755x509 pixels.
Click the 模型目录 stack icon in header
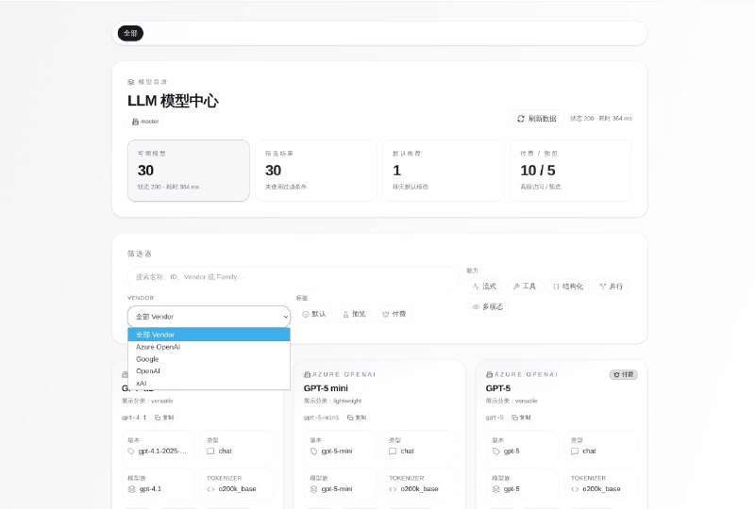[131, 82]
